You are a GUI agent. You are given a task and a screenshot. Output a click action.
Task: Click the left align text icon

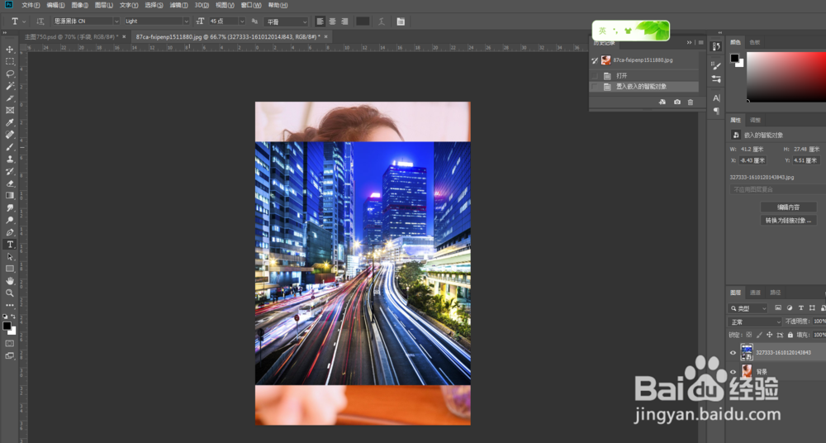click(x=320, y=21)
